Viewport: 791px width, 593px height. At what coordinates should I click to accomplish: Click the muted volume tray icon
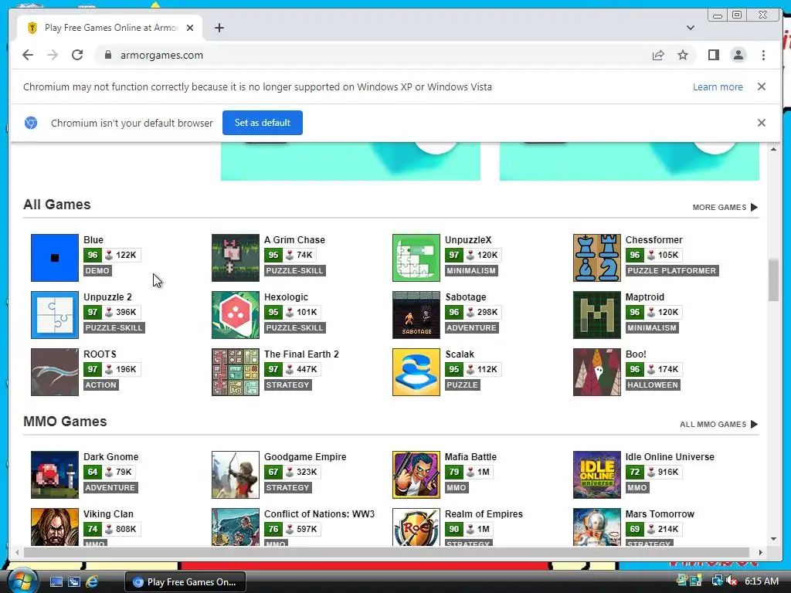coord(732,581)
